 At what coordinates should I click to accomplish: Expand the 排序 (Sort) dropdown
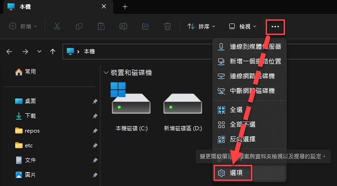202,26
